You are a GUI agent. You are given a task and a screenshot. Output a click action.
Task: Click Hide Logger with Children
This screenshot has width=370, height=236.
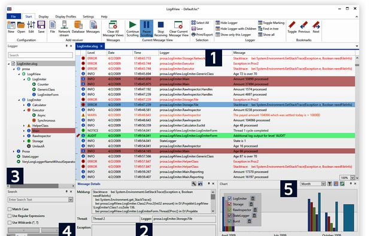point(236,29)
